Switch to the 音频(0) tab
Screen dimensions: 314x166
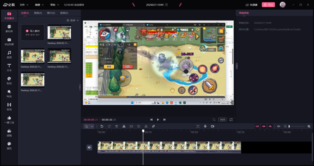tap(64, 13)
